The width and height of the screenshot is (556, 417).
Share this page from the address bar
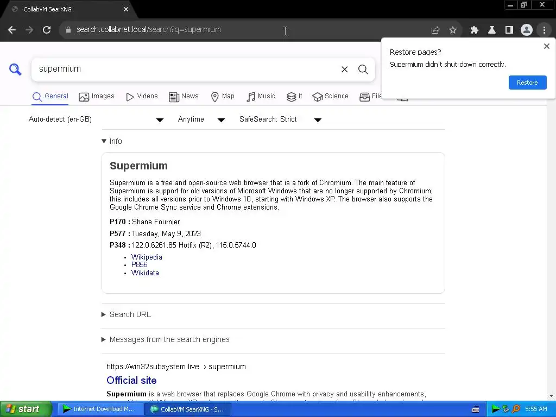[x=435, y=30]
